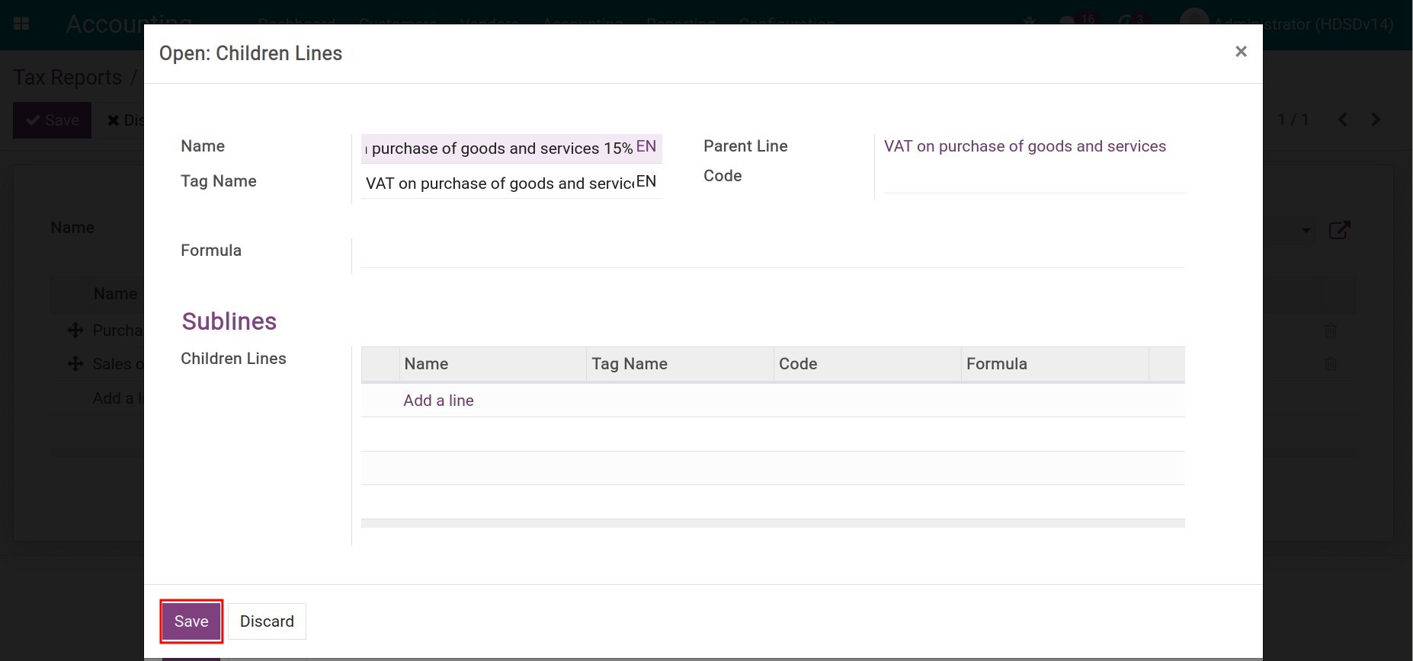Click the Tax Reports breadcrumb link
1413x661 pixels.
pos(68,78)
